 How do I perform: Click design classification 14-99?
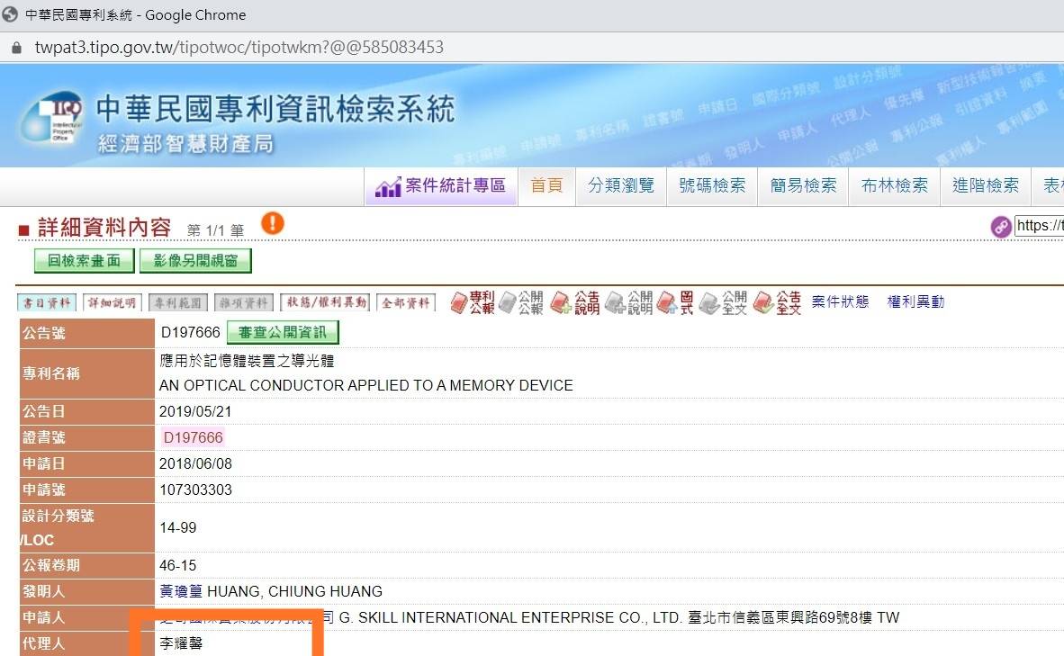pyautogui.click(x=178, y=528)
